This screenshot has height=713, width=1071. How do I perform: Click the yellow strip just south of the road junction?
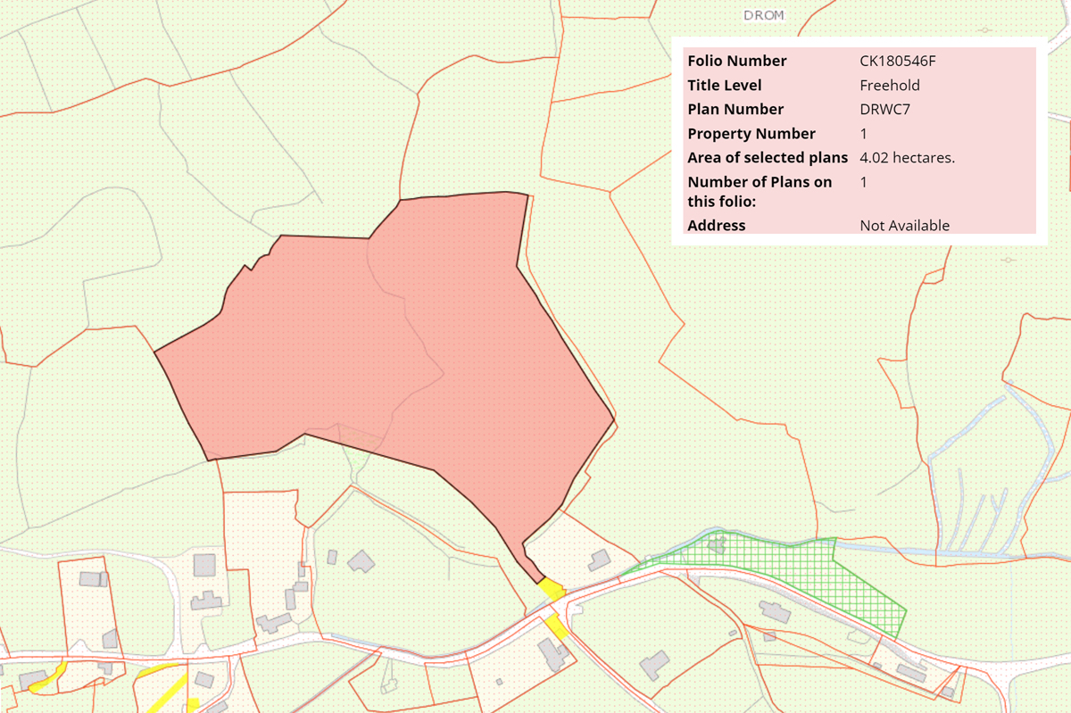tap(558, 626)
